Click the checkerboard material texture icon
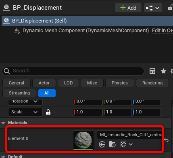Image resolution: width=173 pixels, height=158 pixels. pos(123,144)
